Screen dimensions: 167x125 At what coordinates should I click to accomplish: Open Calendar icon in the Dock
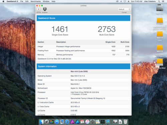click(82, 122)
